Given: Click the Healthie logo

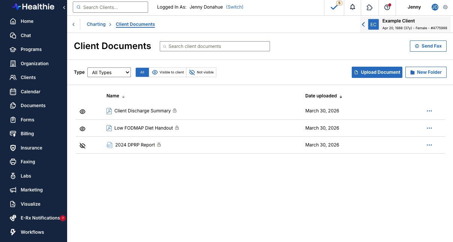Looking at the screenshot, I should click(33, 7).
